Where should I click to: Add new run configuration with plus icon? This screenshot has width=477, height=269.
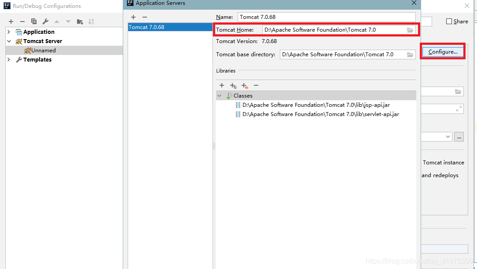coord(11,22)
